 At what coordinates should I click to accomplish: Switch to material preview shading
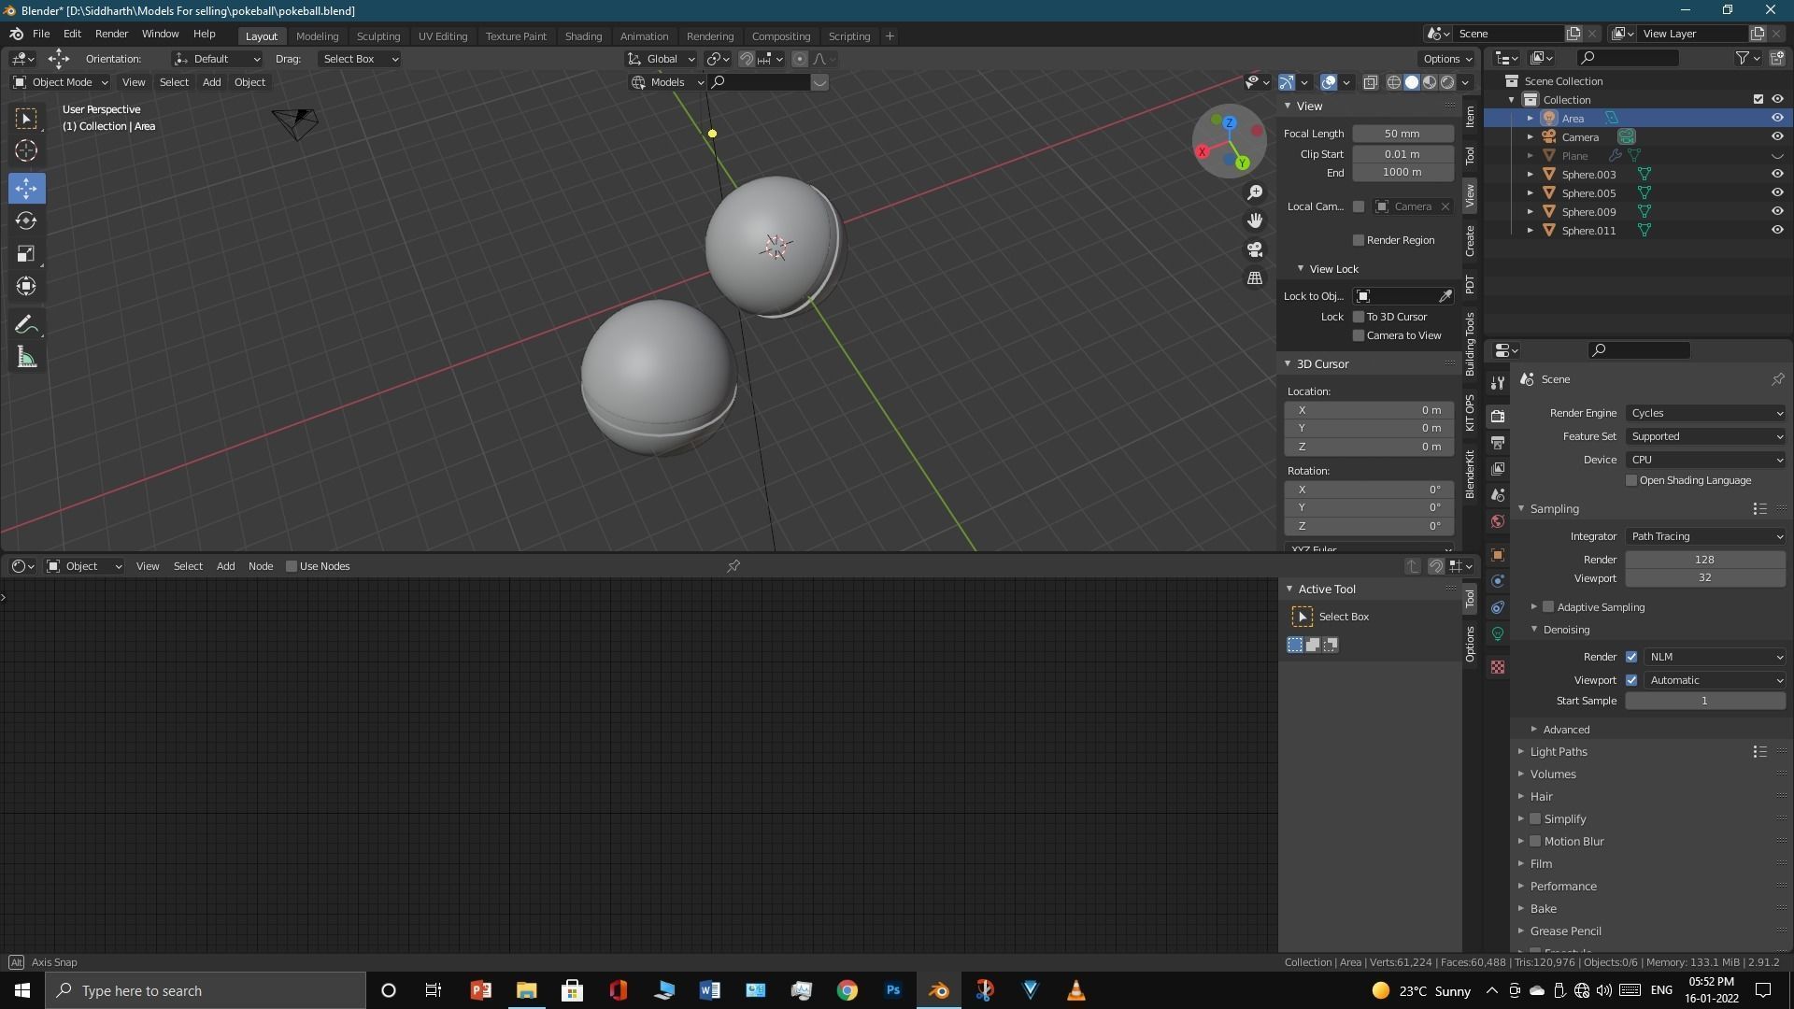[1430, 82]
